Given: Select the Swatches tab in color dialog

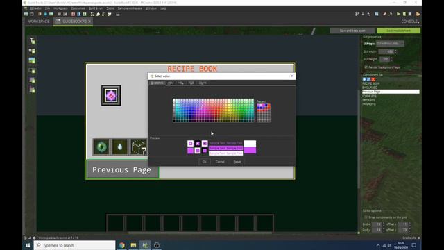Looking at the screenshot, I should (x=157, y=83).
